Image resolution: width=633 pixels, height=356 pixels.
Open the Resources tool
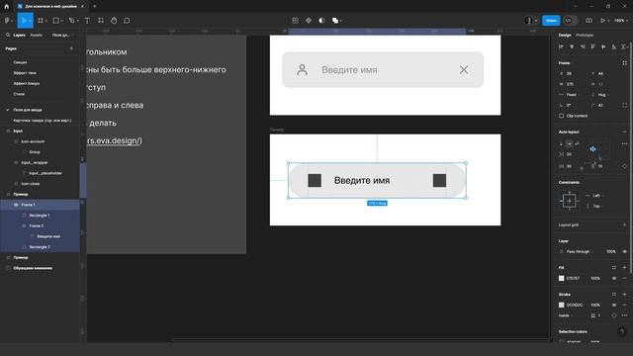[x=101, y=20]
